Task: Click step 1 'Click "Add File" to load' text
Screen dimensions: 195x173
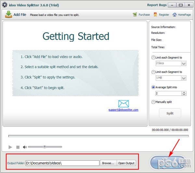Action: [51, 57]
